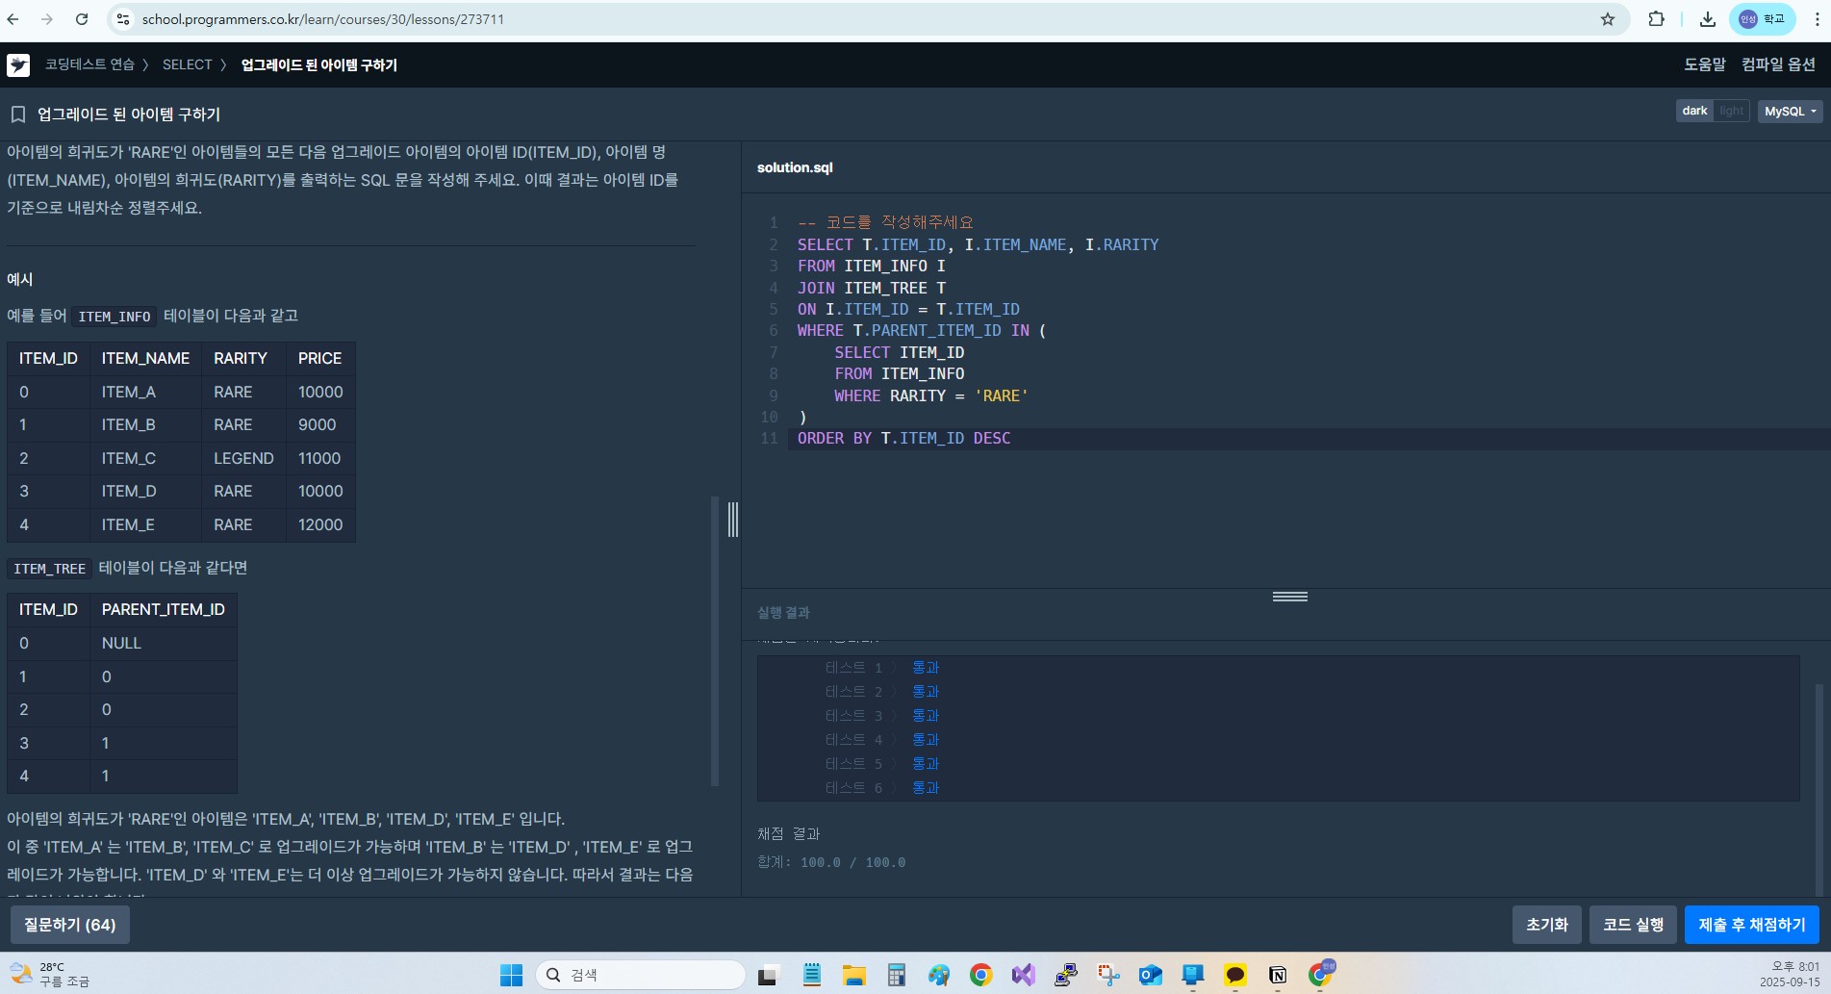Screen dimensions: 1831x994
Task: Reload the page
Action: pyautogui.click(x=82, y=19)
